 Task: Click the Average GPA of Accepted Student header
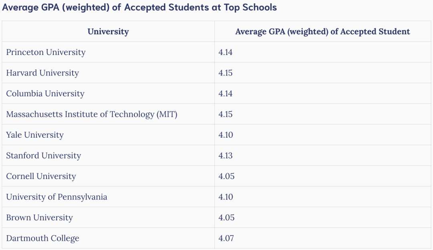tap(322, 32)
